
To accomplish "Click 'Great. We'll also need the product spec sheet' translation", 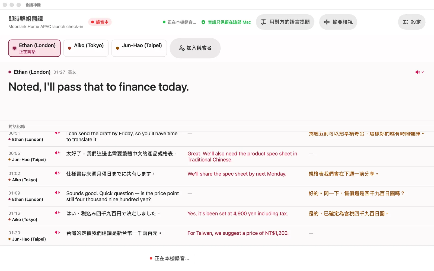I will click(x=242, y=157).
